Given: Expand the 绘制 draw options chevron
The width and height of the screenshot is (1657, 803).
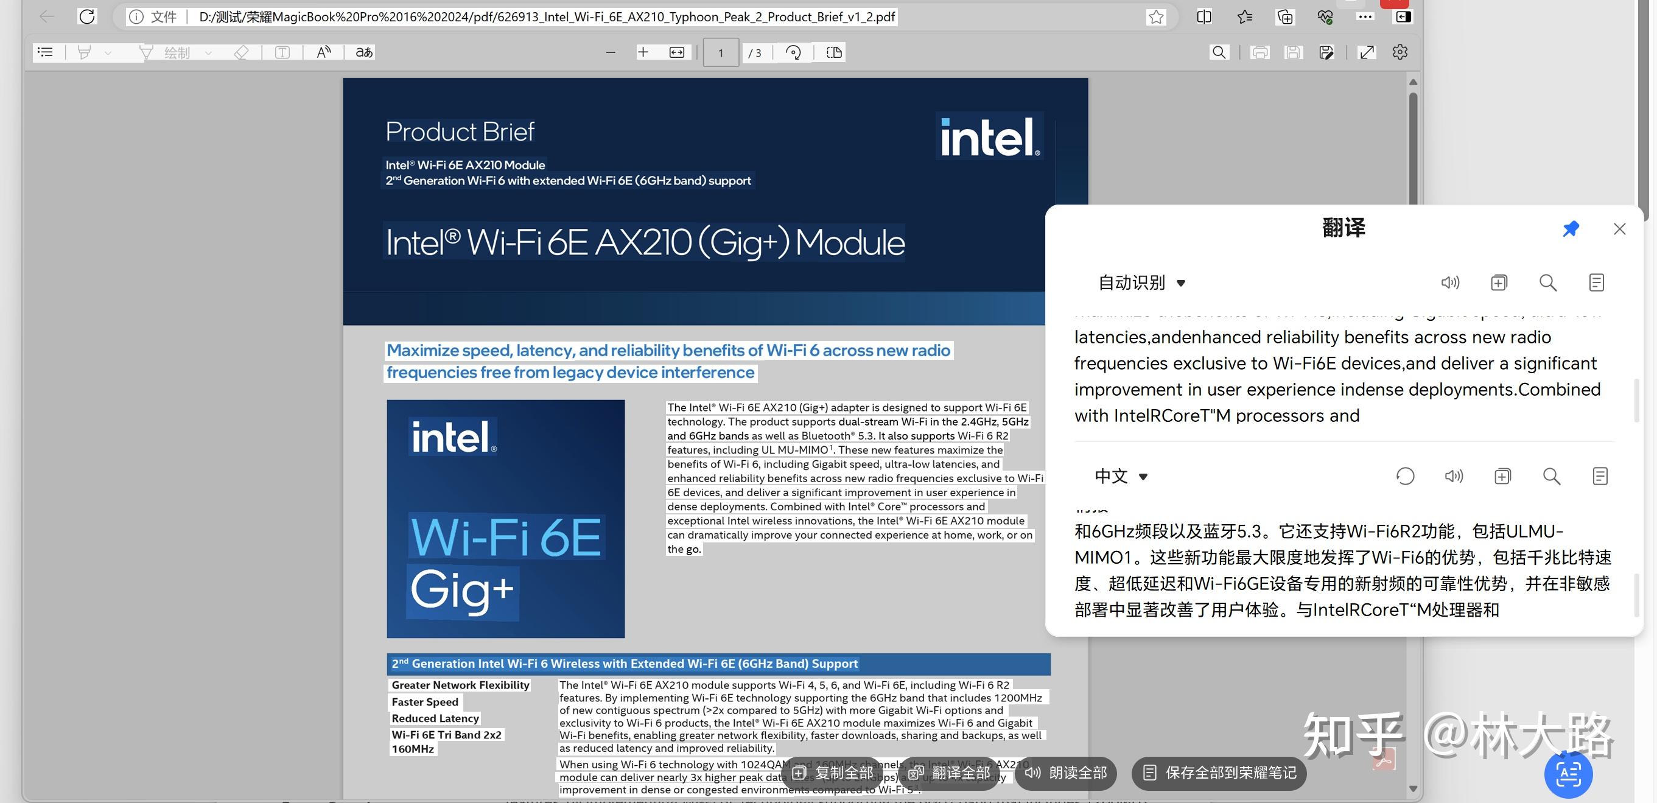Looking at the screenshot, I should [x=208, y=53].
